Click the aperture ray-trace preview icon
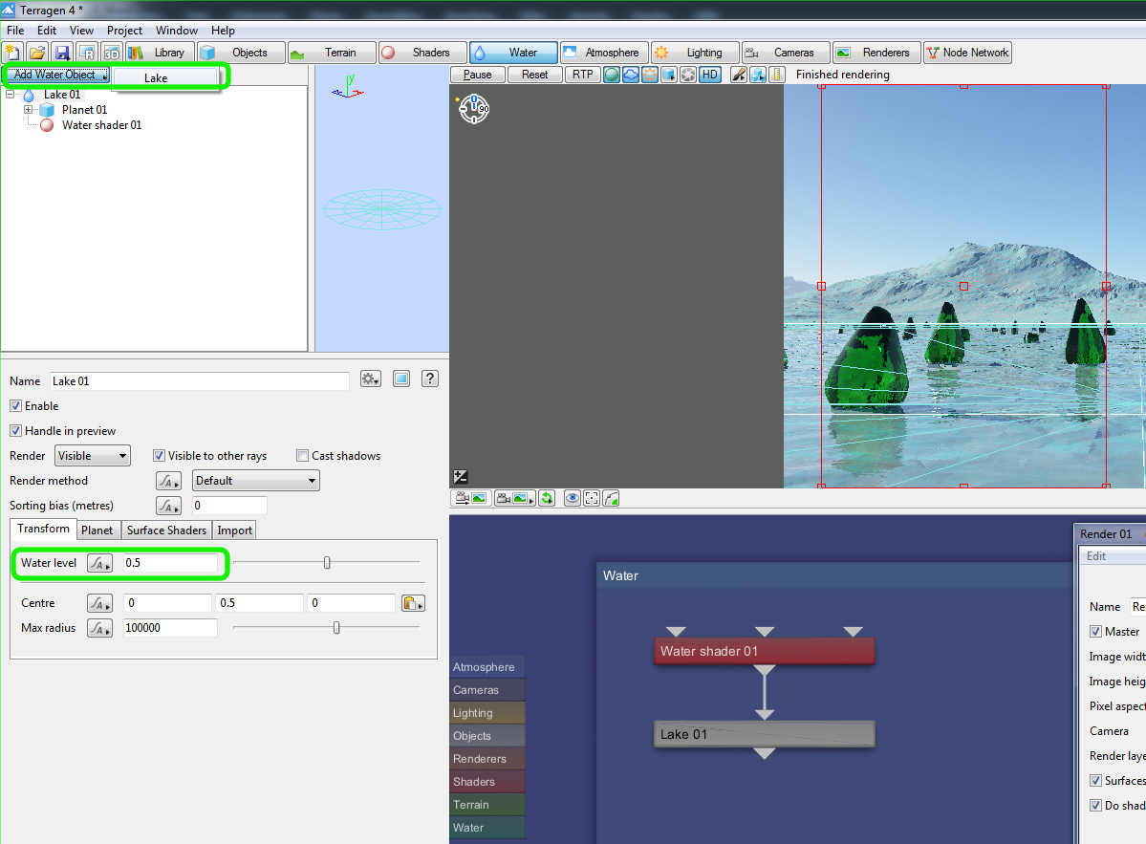 coord(688,75)
